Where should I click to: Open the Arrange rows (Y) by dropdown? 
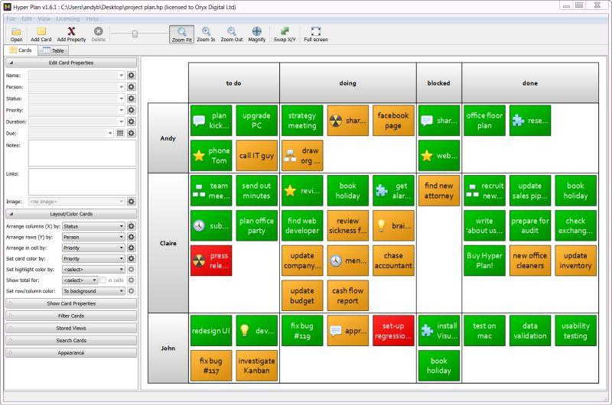(93, 237)
